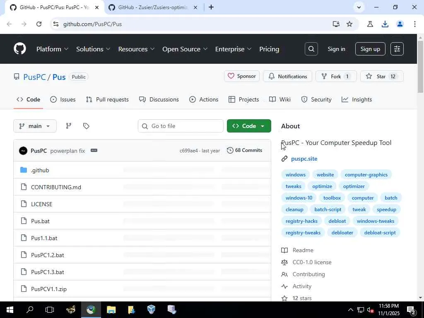Click the search magnifier icon in GitHub header

click(311, 49)
